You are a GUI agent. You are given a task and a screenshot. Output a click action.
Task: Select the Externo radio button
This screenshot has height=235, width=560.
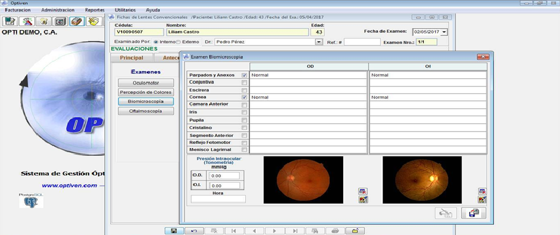179,42
